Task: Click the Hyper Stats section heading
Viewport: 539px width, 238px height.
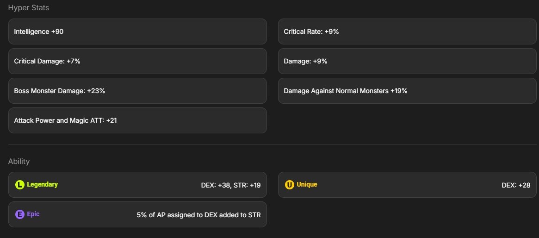Action: [29, 8]
